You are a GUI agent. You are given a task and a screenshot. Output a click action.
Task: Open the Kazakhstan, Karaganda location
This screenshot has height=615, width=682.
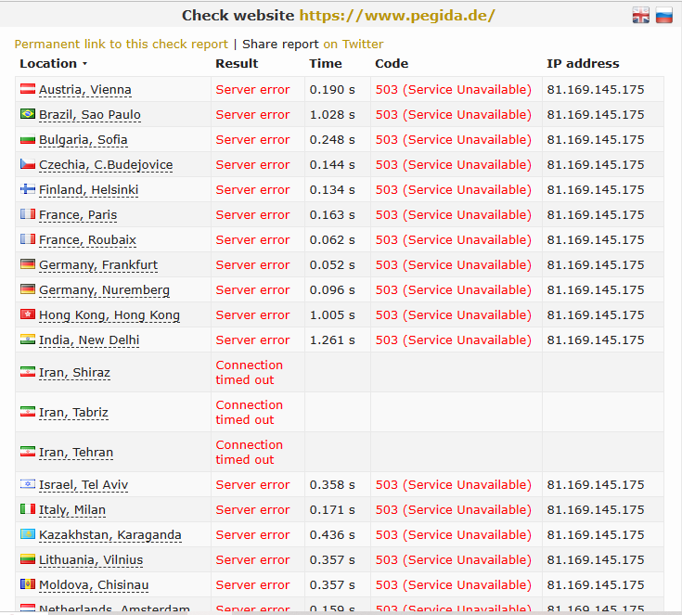[x=110, y=535]
